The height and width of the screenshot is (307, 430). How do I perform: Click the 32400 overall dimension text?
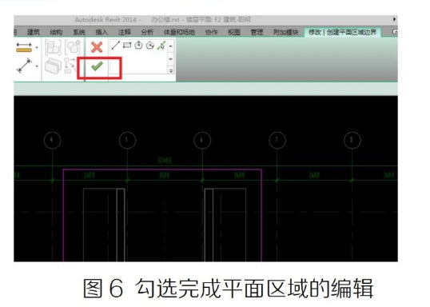(x=165, y=161)
